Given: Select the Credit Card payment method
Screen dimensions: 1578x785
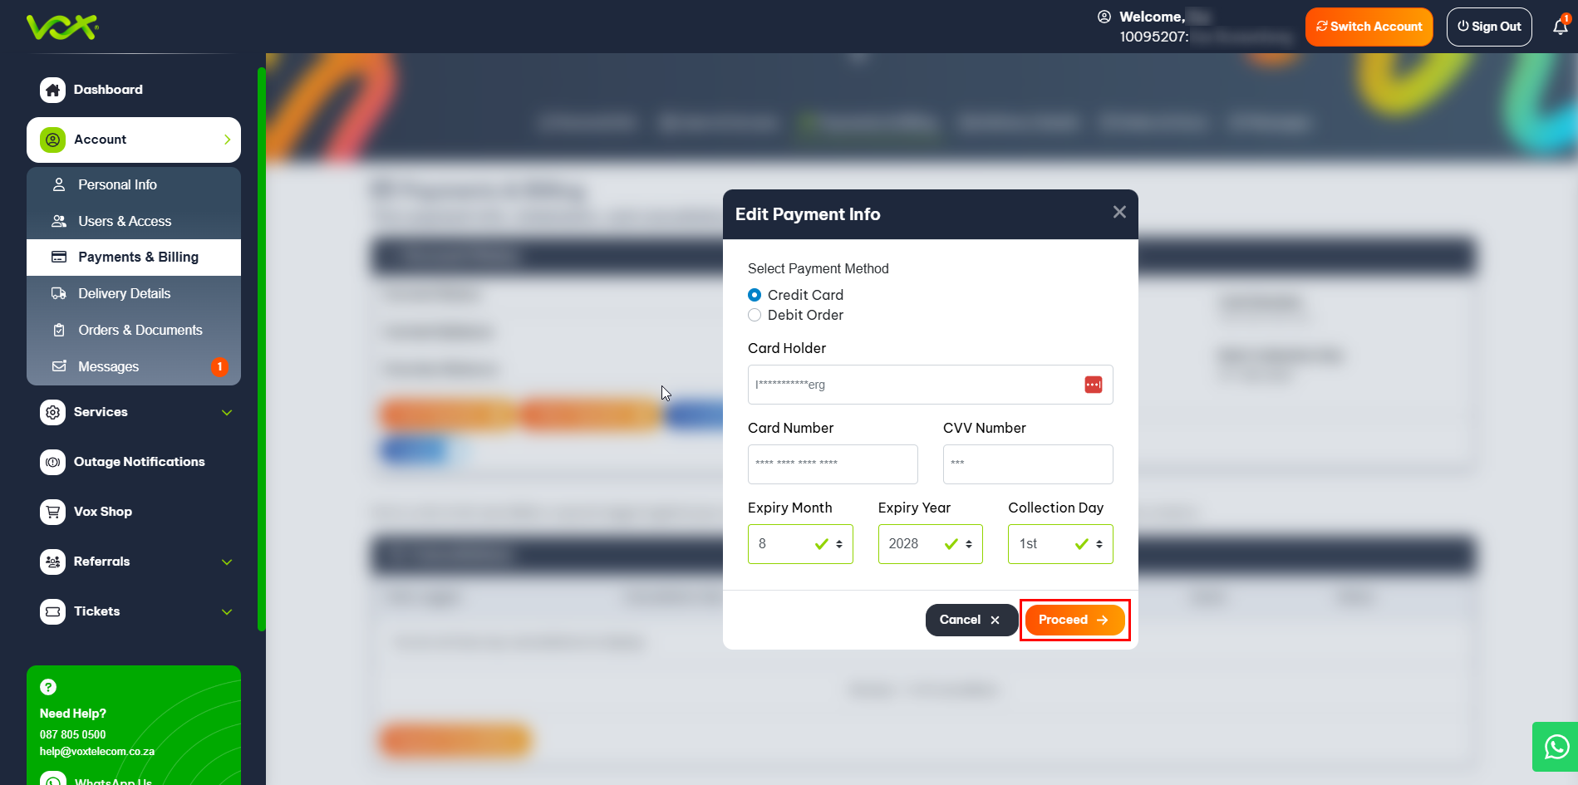Looking at the screenshot, I should 755,295.
